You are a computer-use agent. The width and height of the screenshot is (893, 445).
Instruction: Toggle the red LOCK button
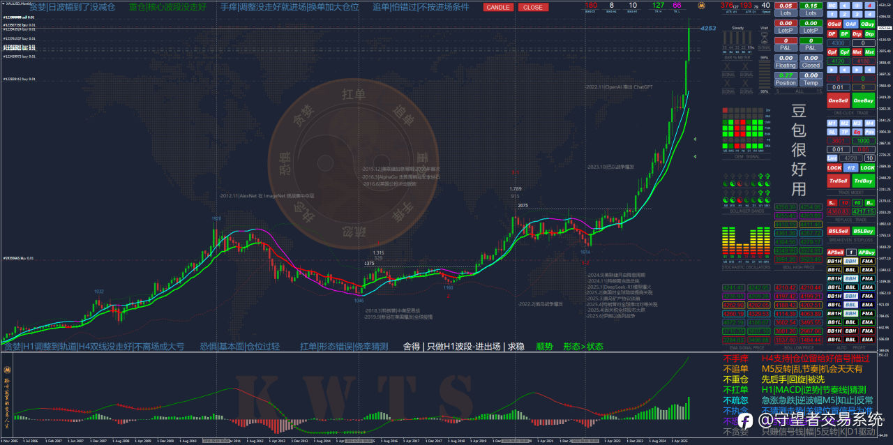tap(834, 167)
